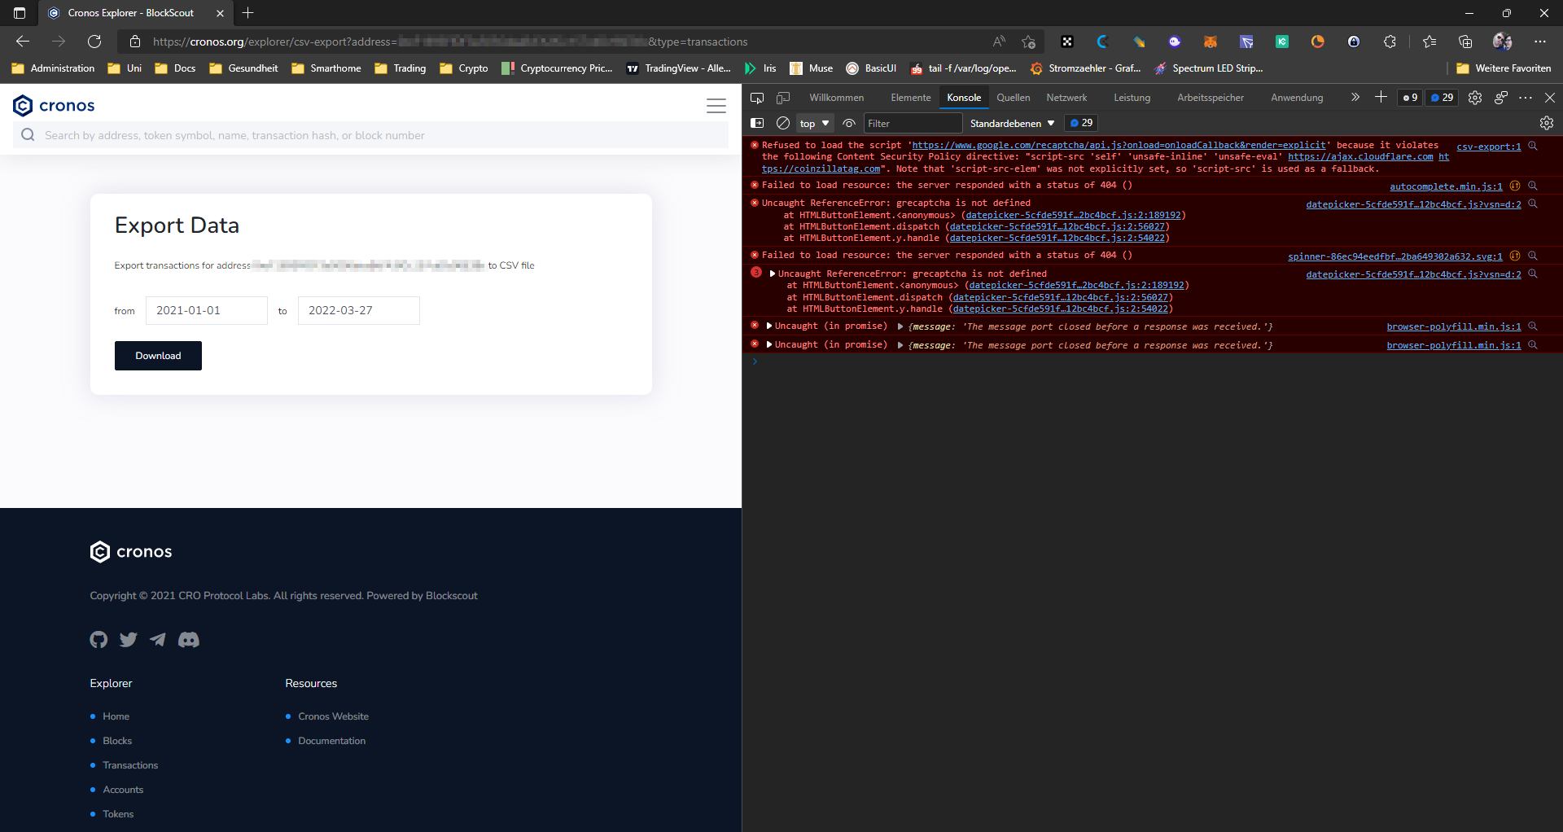Click the Cronos explorer search field
Image resolution: width=1563 pixels, height=832 pixels.
(x=370, y=135)
